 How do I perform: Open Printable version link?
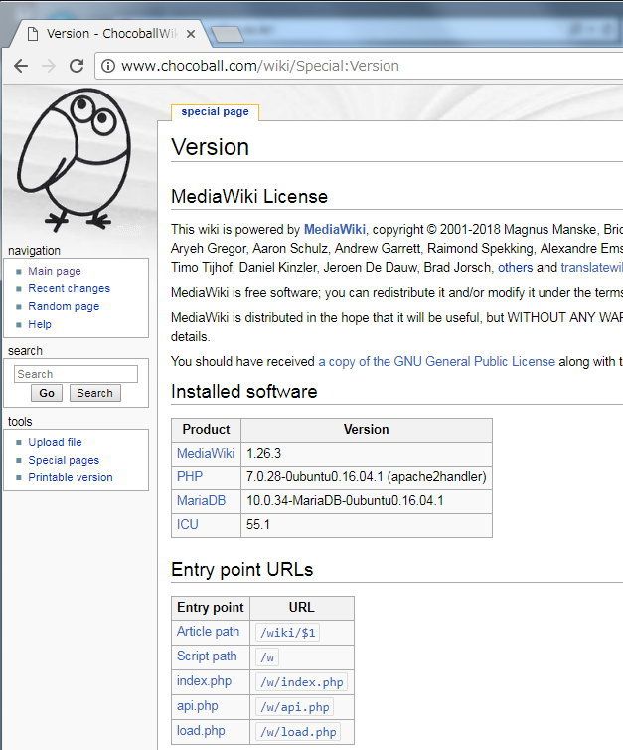(71, 477)
